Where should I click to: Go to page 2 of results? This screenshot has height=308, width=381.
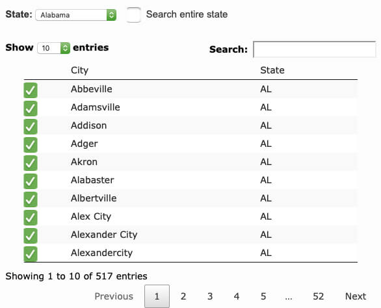[183, 296]
